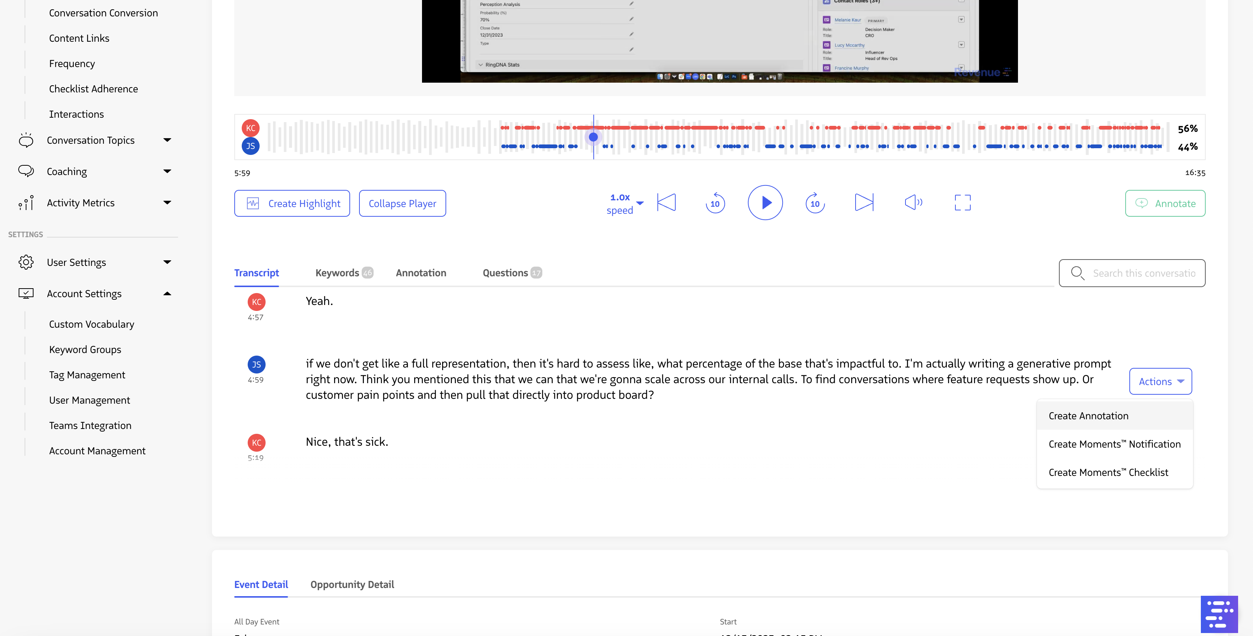Enter fullscreen mode for the player
The image size is (1253, 636).
click(962, 203)
